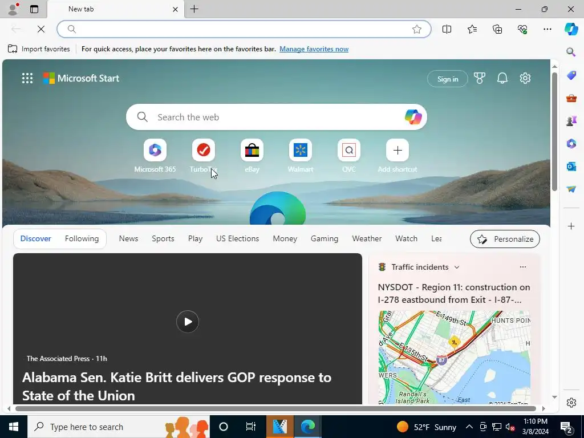Open sidebar Outlook icon
Screen dimensions: 584x438
pyautogui.click(x=571, y=166)
